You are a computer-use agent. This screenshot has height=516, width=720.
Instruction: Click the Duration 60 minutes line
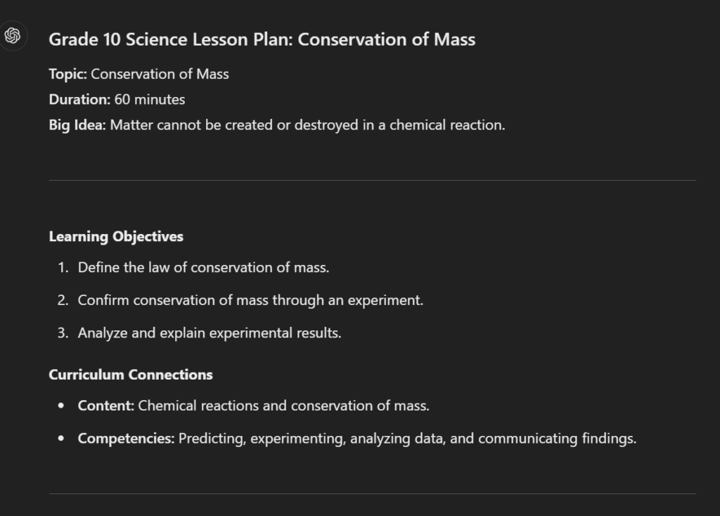coord(117,99)
